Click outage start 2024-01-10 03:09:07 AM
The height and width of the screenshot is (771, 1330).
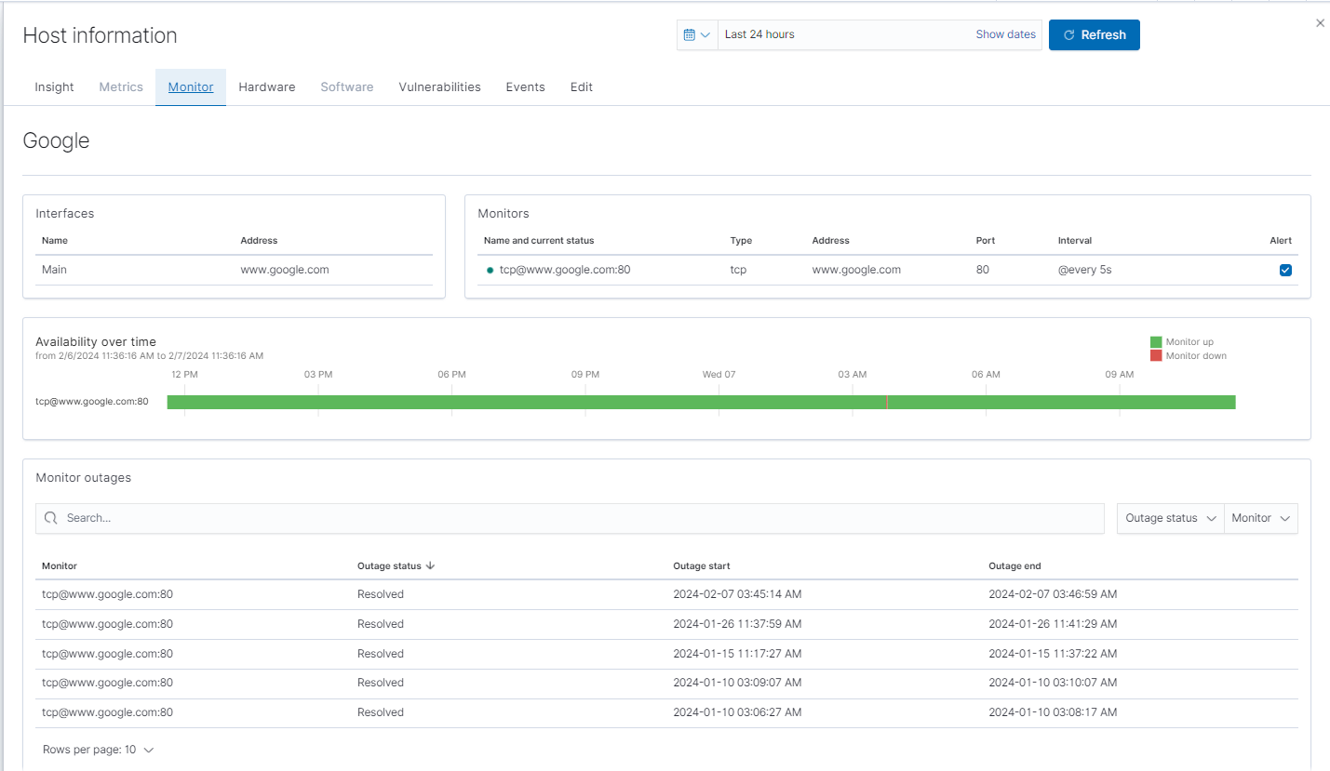tap(737, 683)
